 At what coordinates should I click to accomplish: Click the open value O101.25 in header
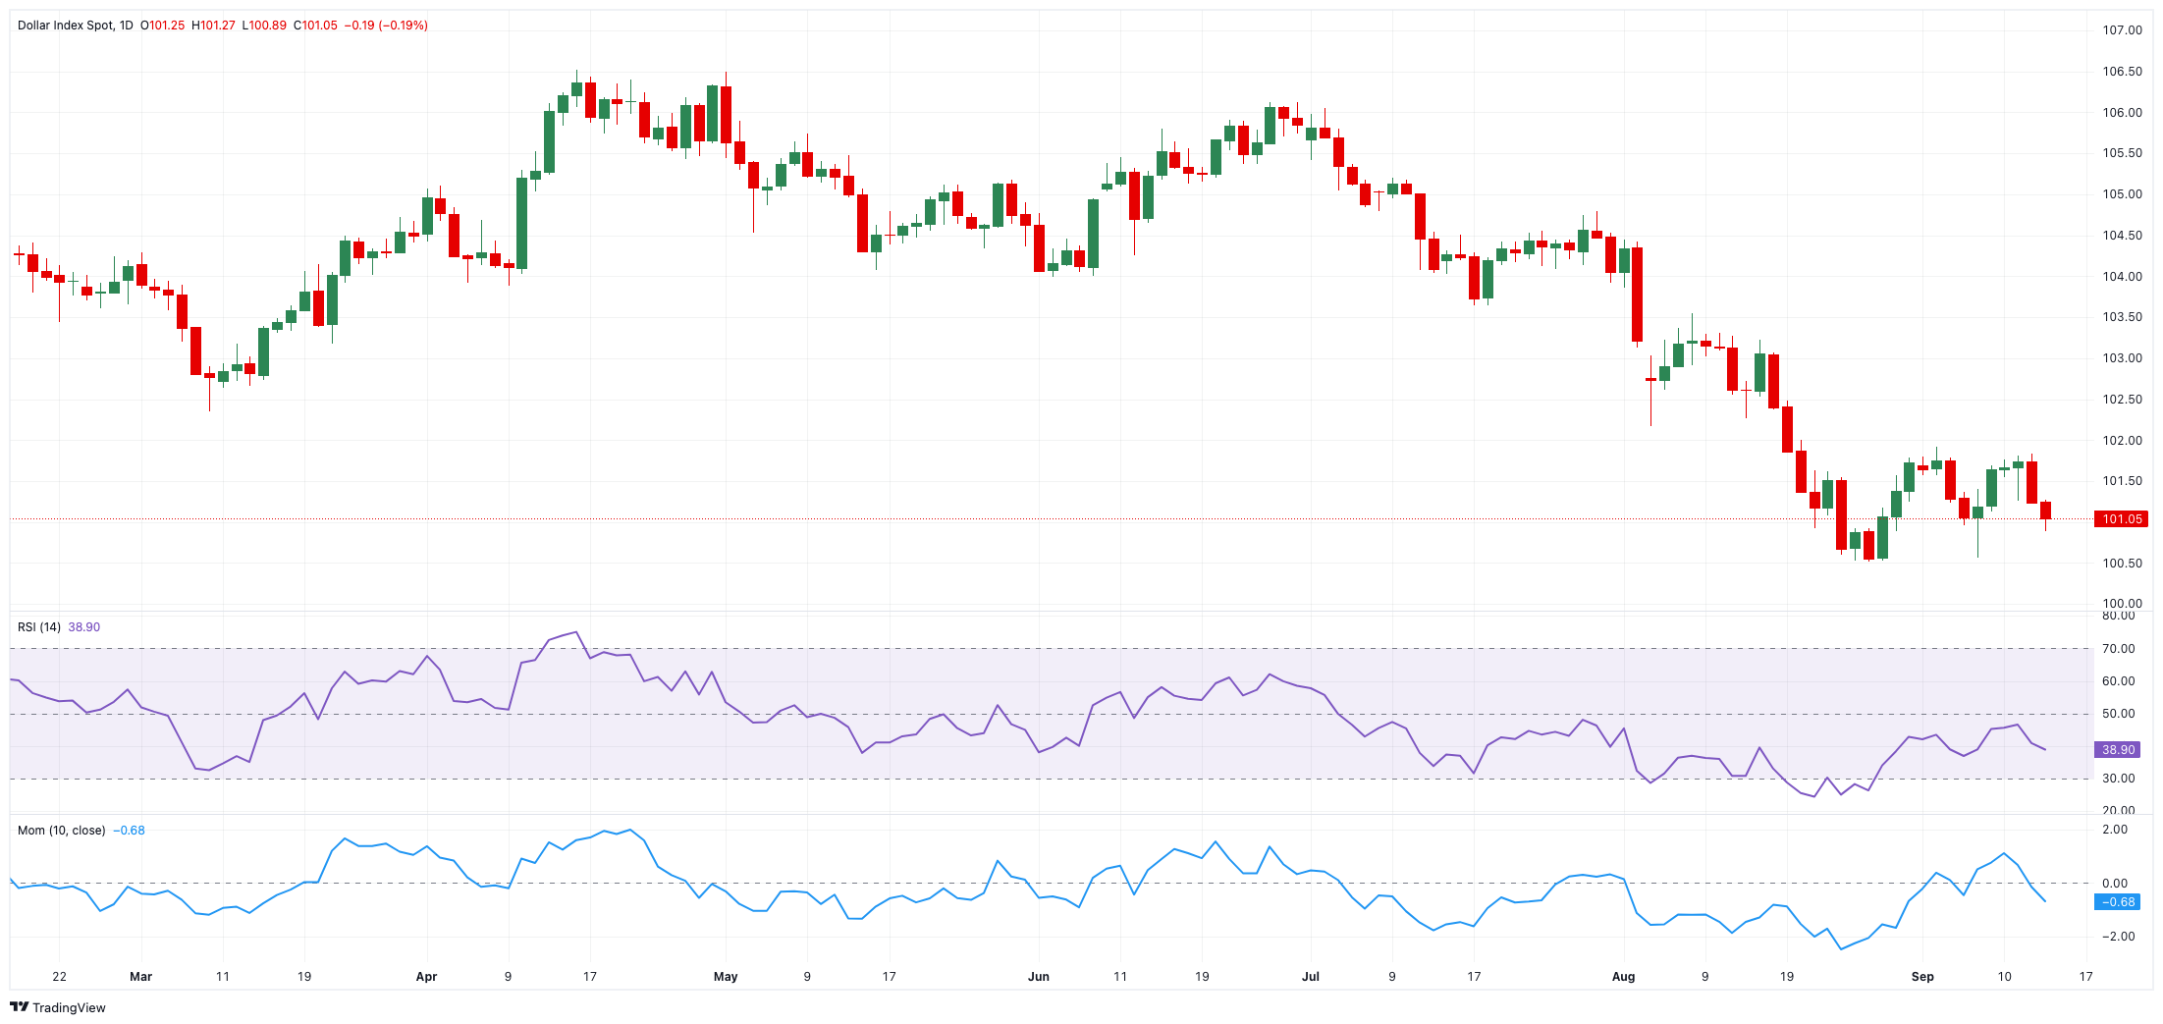163,26
